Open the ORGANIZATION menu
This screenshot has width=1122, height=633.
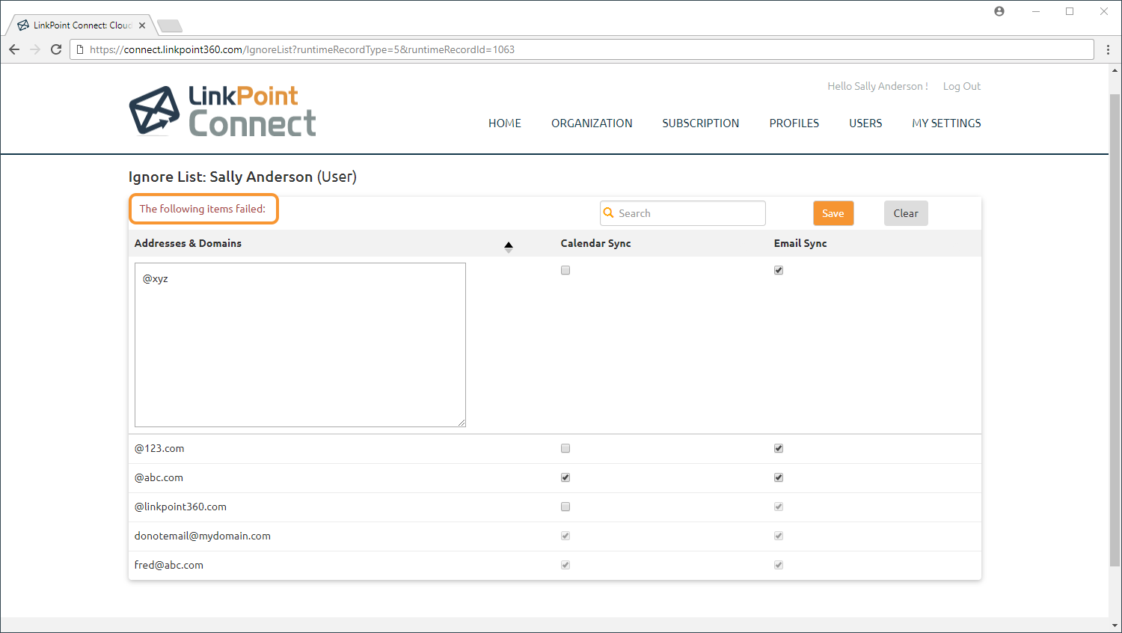(592, 123)
